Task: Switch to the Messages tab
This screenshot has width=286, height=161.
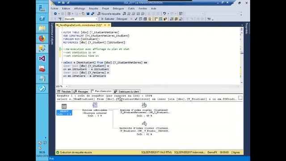Action: (x=81, y=91)
